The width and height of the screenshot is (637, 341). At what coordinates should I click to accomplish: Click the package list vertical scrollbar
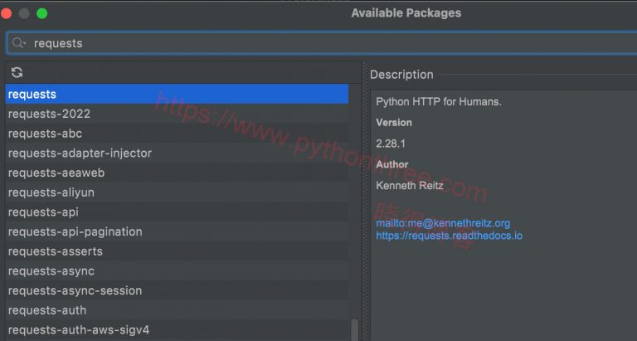click(355, 329)
